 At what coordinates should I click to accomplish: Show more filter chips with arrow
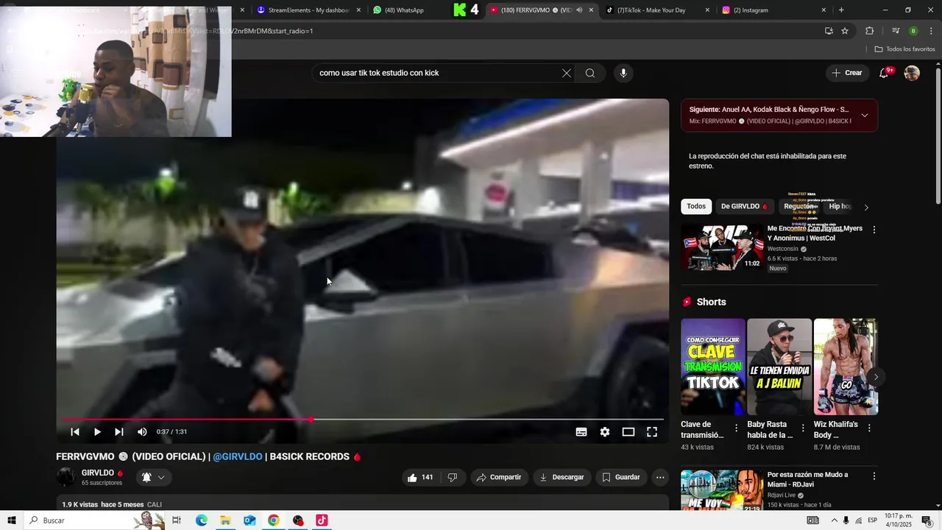[866, 208]
